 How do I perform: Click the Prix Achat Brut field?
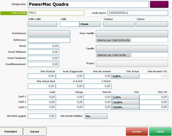41,86
